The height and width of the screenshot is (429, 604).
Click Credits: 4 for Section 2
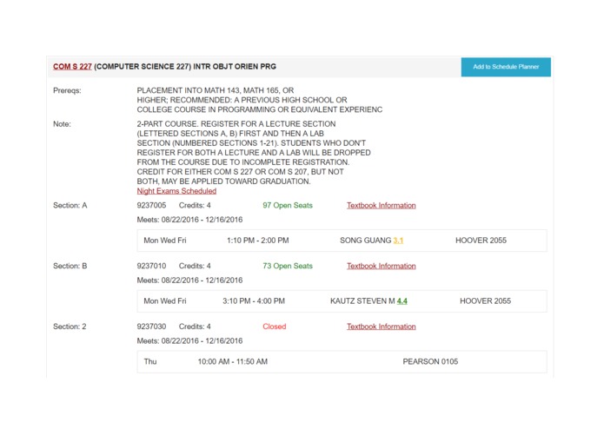[x=195, y=327]
